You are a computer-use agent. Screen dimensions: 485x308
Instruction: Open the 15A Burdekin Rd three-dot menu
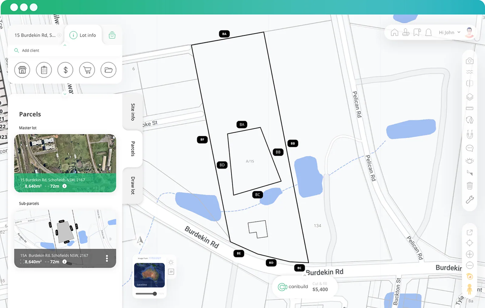coord(107,258)
